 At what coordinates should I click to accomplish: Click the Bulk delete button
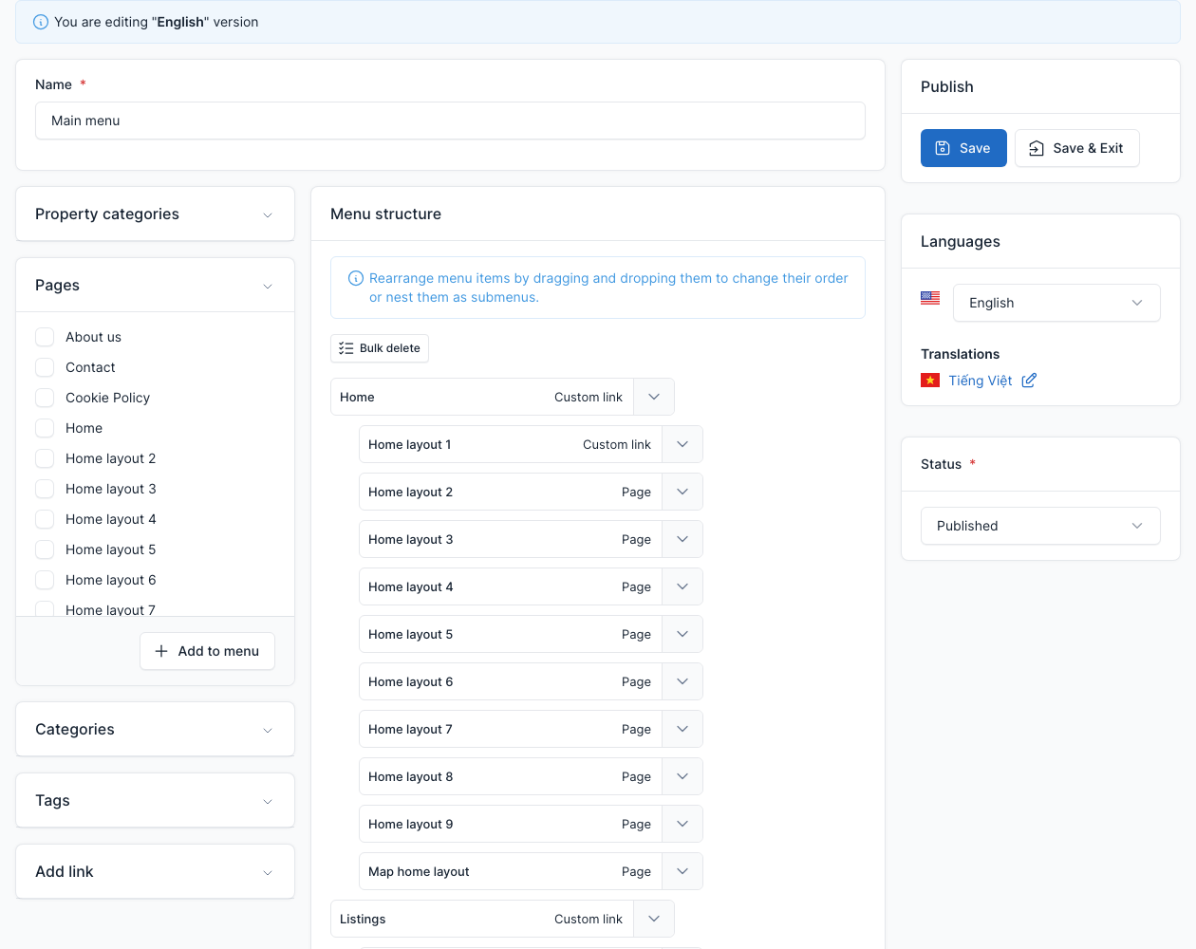380,348
